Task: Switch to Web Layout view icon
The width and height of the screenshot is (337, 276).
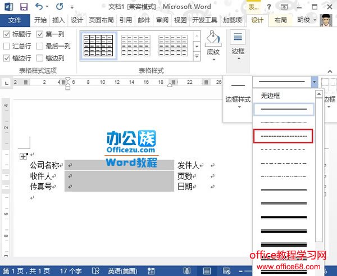Action: (x=226, y=271)
